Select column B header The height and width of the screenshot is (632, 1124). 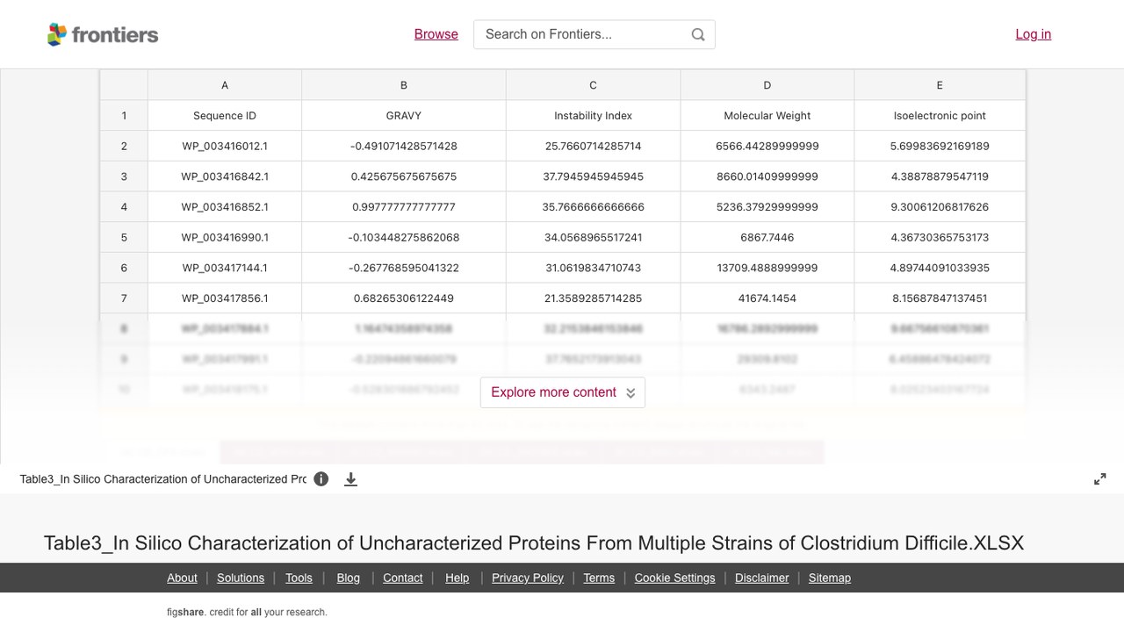404,85
